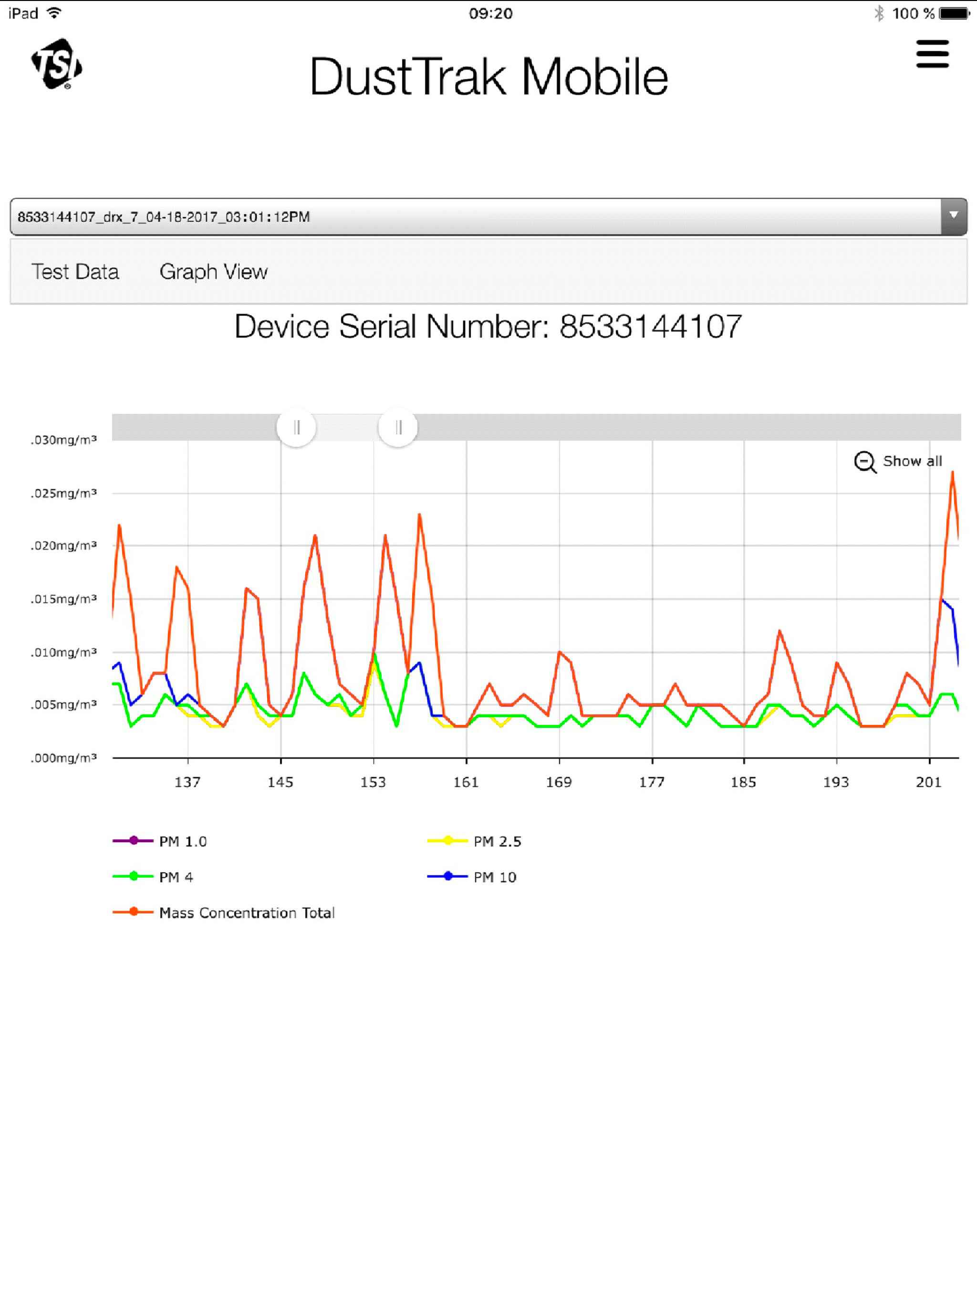This screenshot has width=977, height=1303.
Task: Click the purple PM 1.0 legend marker
Action: (133, 840)
